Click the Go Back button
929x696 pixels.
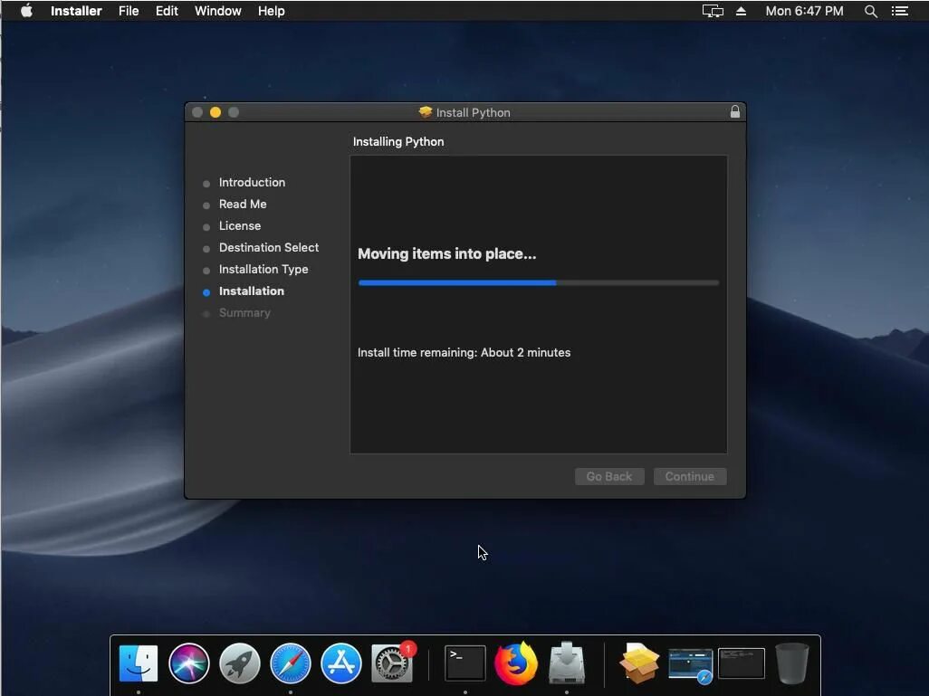click(609, 476)
